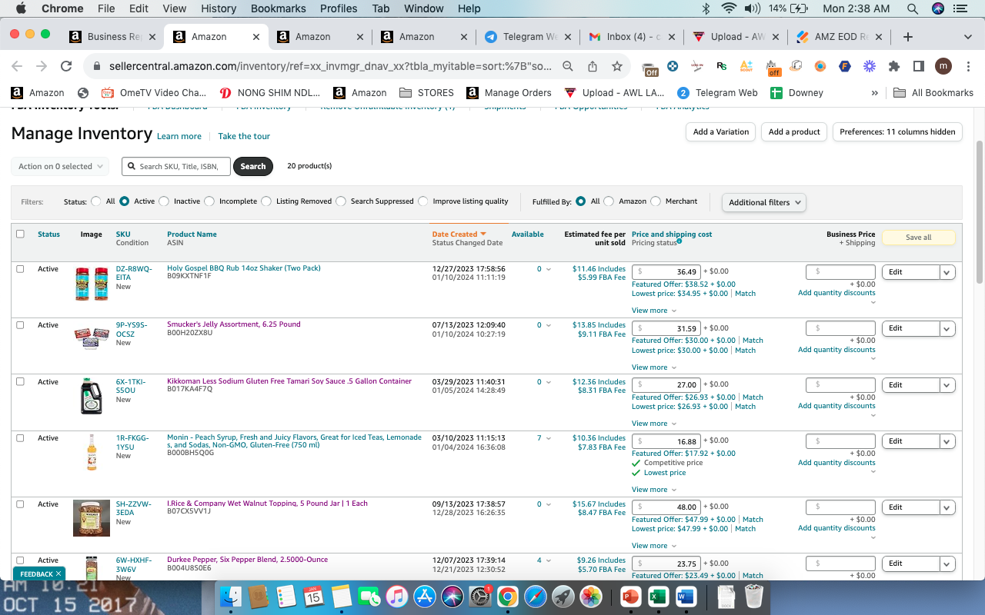985x615 pixels.
Task: Click the Add a Variation button
Action: 721,132
